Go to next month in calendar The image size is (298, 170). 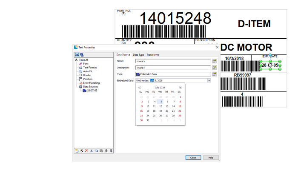(181, 88)
